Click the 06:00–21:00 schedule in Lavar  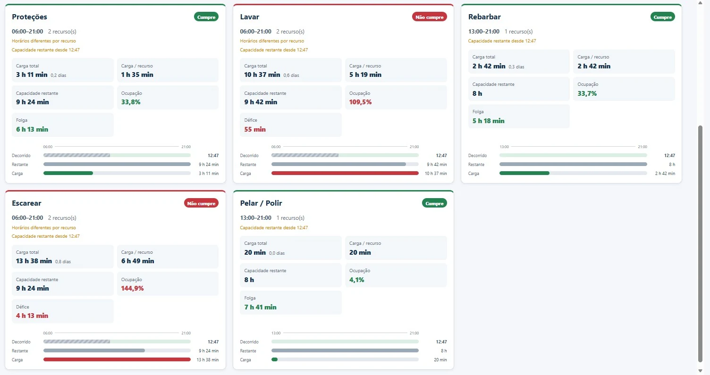tap(255, 32)
